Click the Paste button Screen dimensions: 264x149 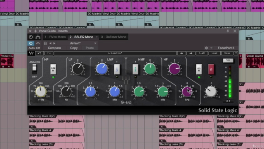click(90, 48)
